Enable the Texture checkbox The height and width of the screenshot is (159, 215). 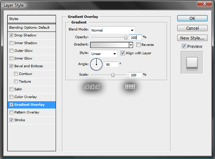(x=16, y=81)
